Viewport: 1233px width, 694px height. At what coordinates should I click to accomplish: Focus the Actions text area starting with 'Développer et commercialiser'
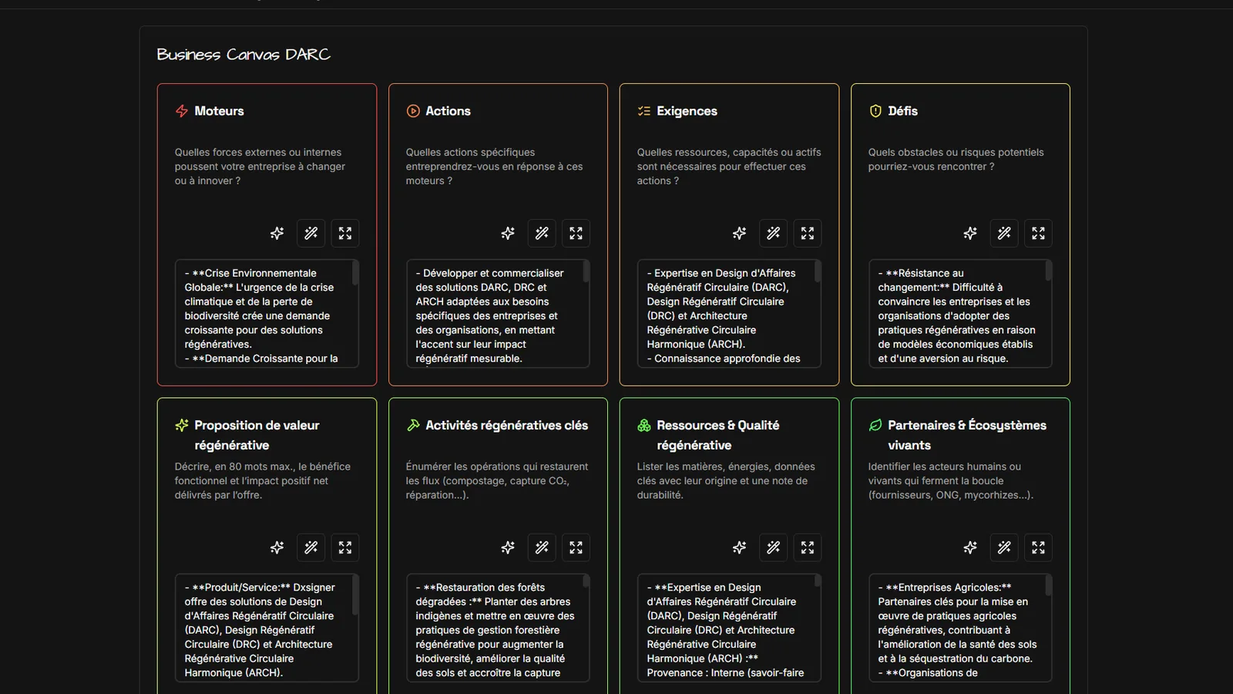498,314
